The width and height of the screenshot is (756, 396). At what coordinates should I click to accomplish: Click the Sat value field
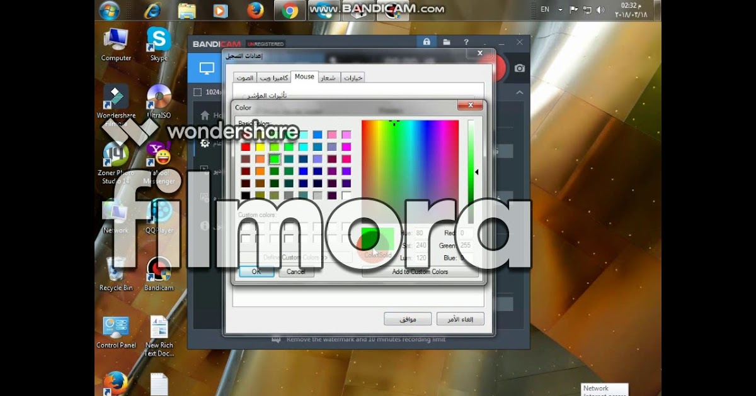pos(420,246)
